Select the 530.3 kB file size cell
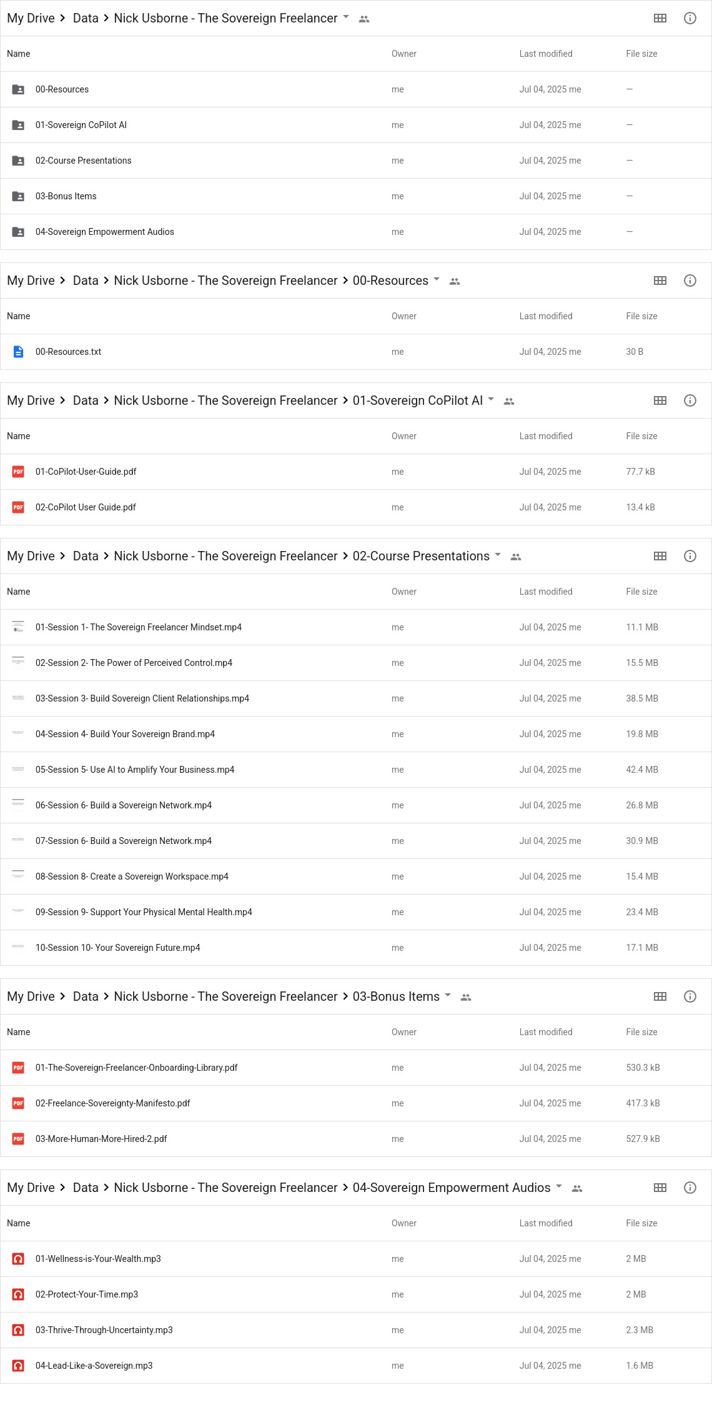712x1415 pixels. pos(643,1068)
